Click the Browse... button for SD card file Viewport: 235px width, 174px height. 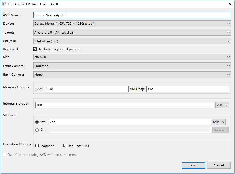[220, 130]
